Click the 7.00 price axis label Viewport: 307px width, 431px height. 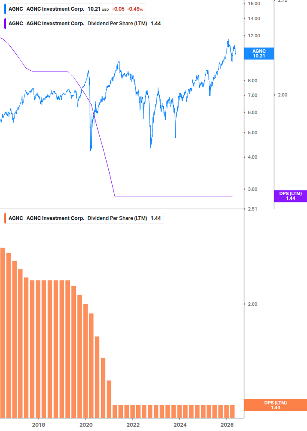252,95
